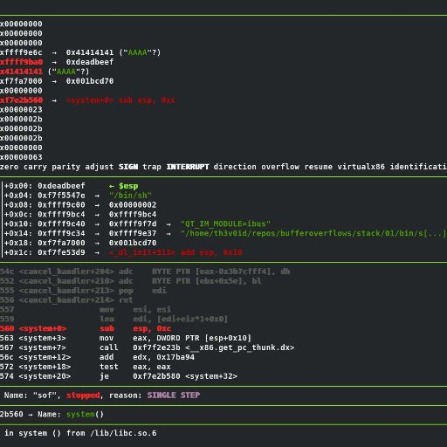Click the <cancel_handler+214> ret instruction
Image resolution: width=447 pixels, height=447 pixels.
[x=66, y=300]
